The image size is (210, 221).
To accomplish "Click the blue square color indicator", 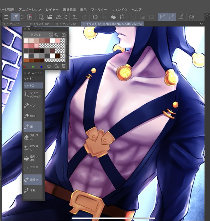I will (41, 67).
